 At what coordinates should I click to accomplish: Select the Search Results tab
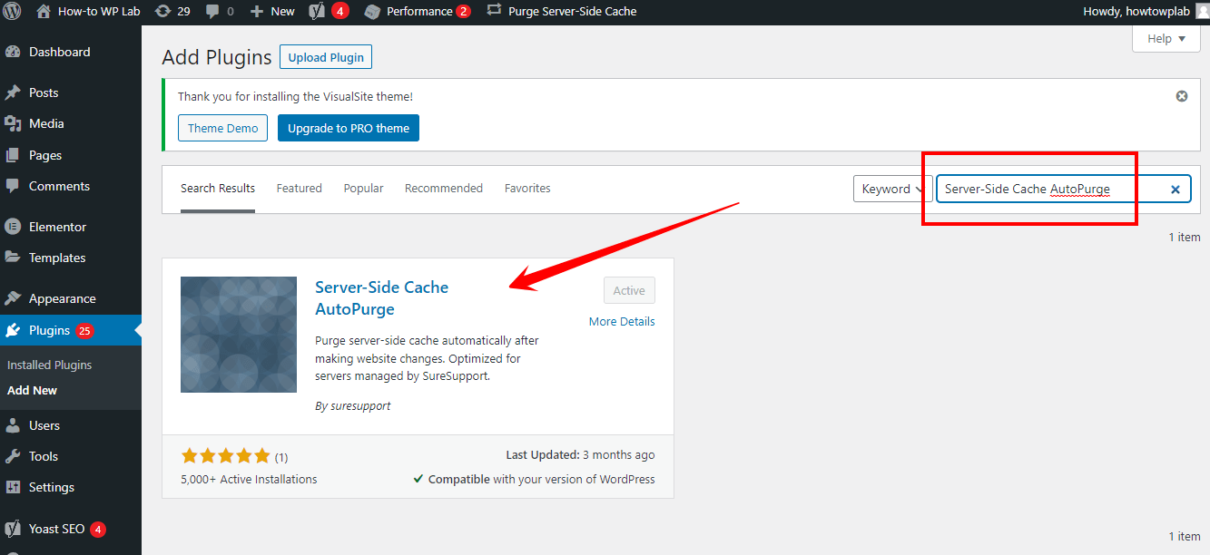click(x=218, y=189)
